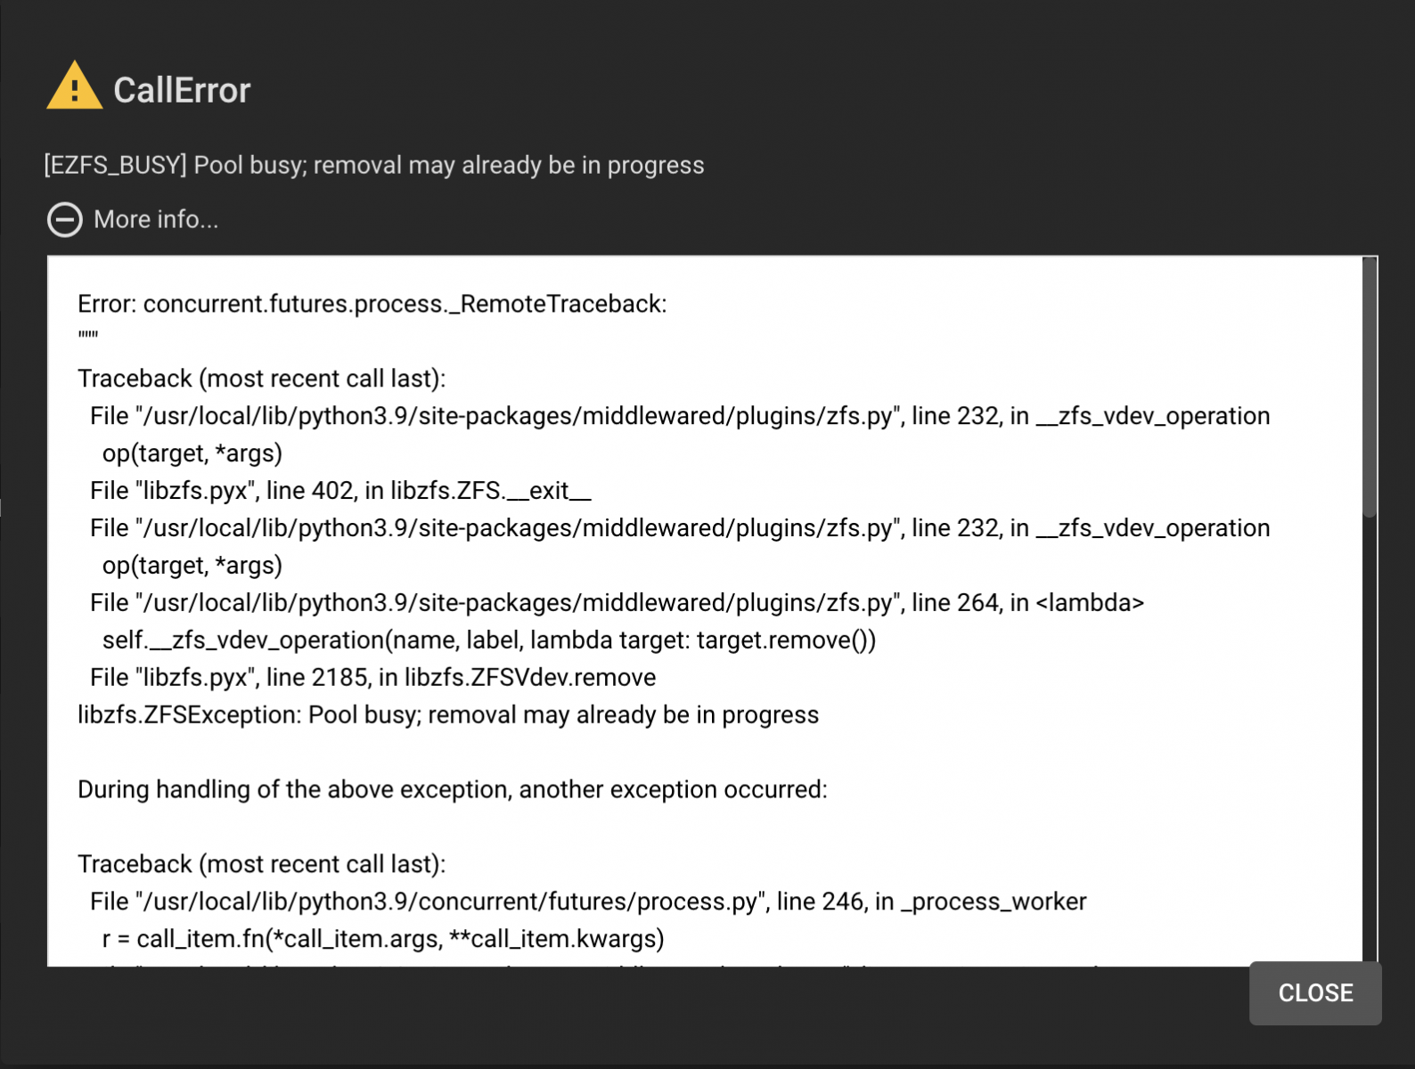1415x1069 pixels.
Task: Click the target.remove() lambda code line
Action: tap(489, 641)
